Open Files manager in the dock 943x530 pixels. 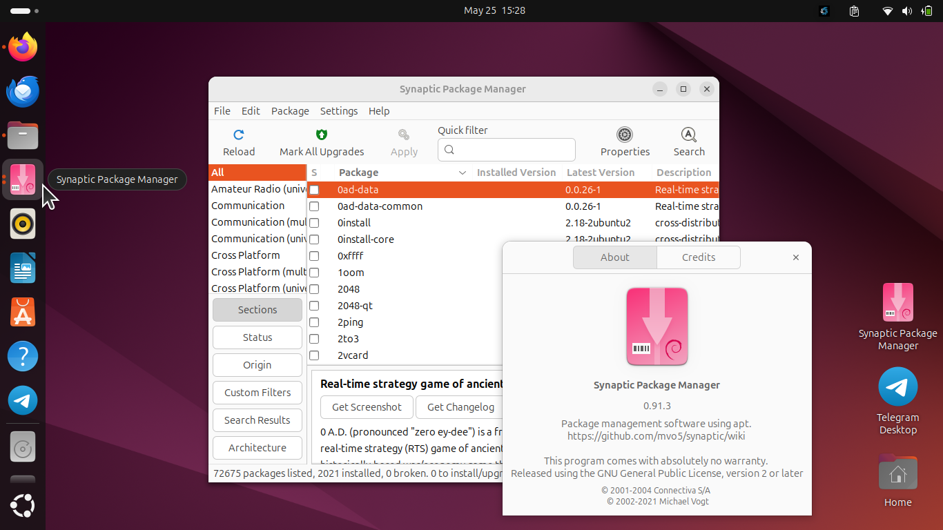pyautogui.click(x=23, y=136)
